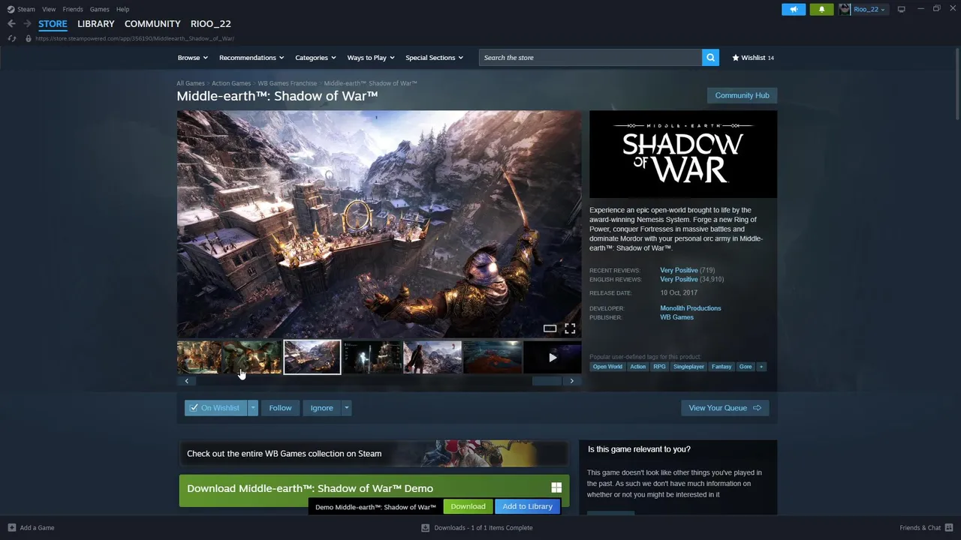The image size is (961, 540).
Task: Click the Fantasy tag
Action: point(722,367)
